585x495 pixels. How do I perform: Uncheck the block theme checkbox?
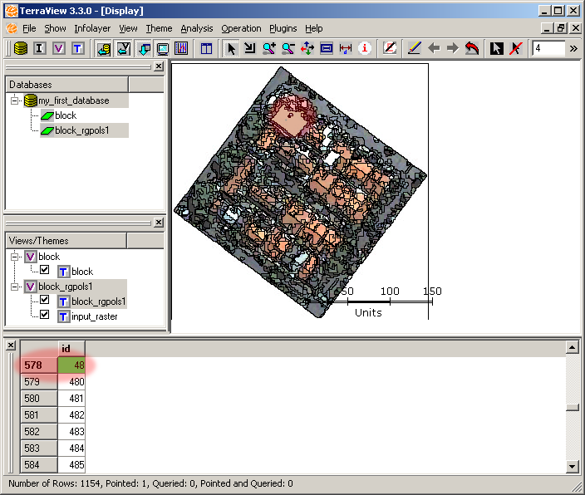point(45,271)
